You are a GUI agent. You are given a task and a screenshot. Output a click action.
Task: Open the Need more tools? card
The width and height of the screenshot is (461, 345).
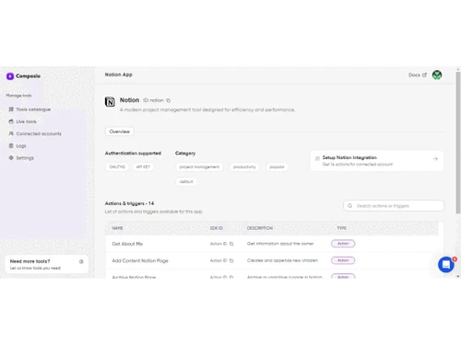47,264
